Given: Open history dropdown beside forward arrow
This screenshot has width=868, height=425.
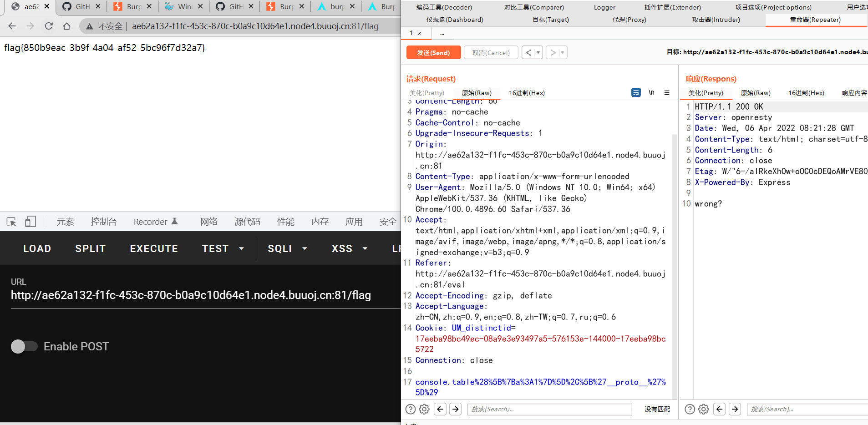Looking at the screenshot, I should click(x=563, y=52).
